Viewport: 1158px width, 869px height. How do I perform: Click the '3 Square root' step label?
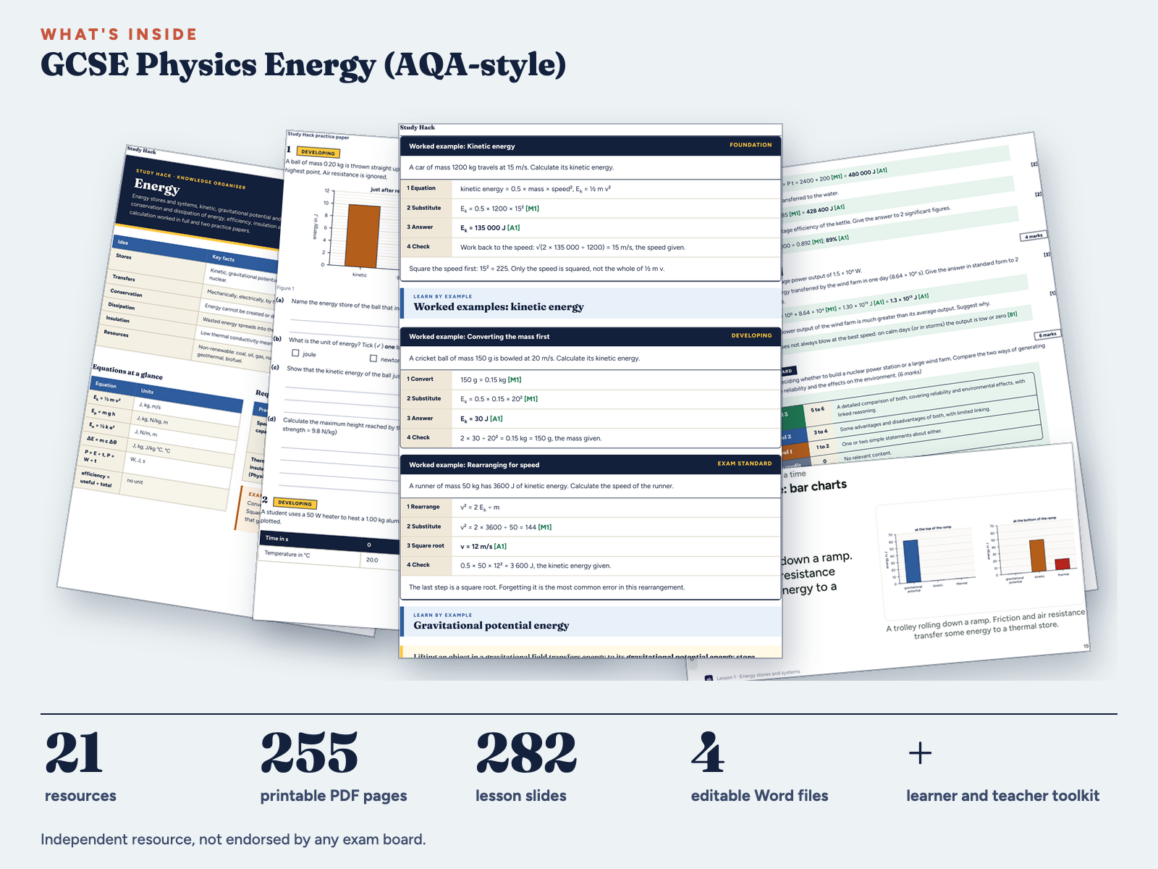click(426, 545)
